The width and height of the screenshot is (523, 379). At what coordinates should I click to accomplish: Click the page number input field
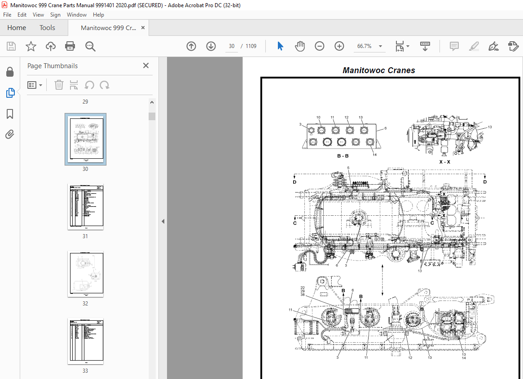coord(232,46)
